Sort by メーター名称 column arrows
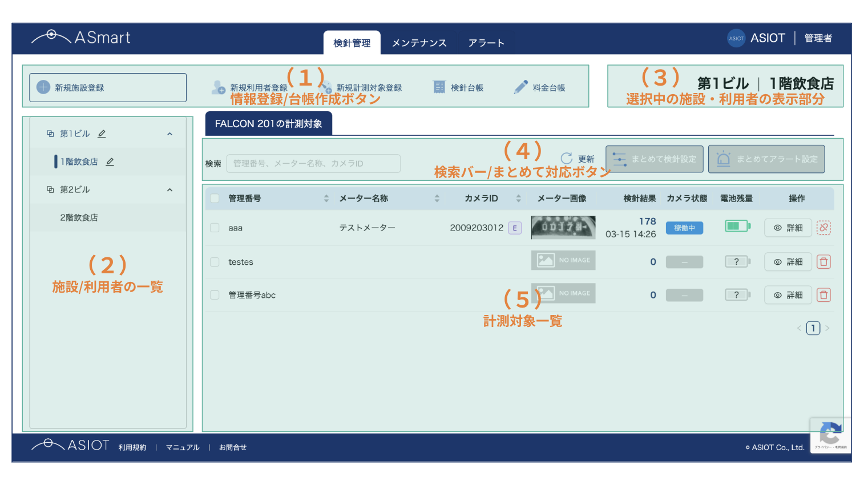The height and width of the screenshot is (485, 864). (x=437, y=199)
